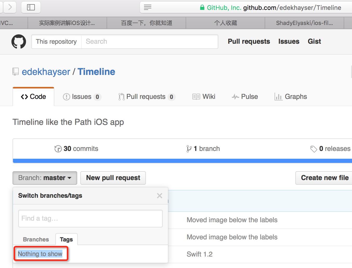Open the Graphs tab
This screenshot has height=268, width=352.
pyautogui.click(x=291, y=97)
